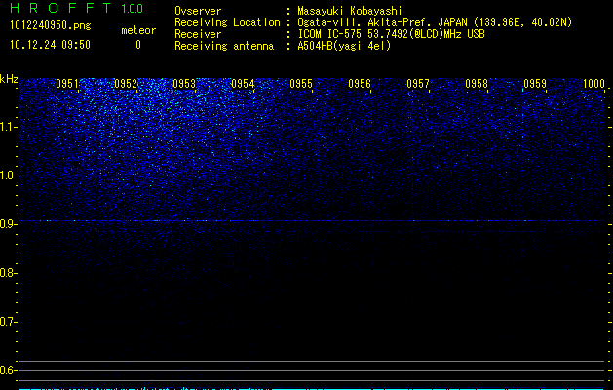Click the 1000 time marker
Screen dimensions: 613x390
[594, 84]
